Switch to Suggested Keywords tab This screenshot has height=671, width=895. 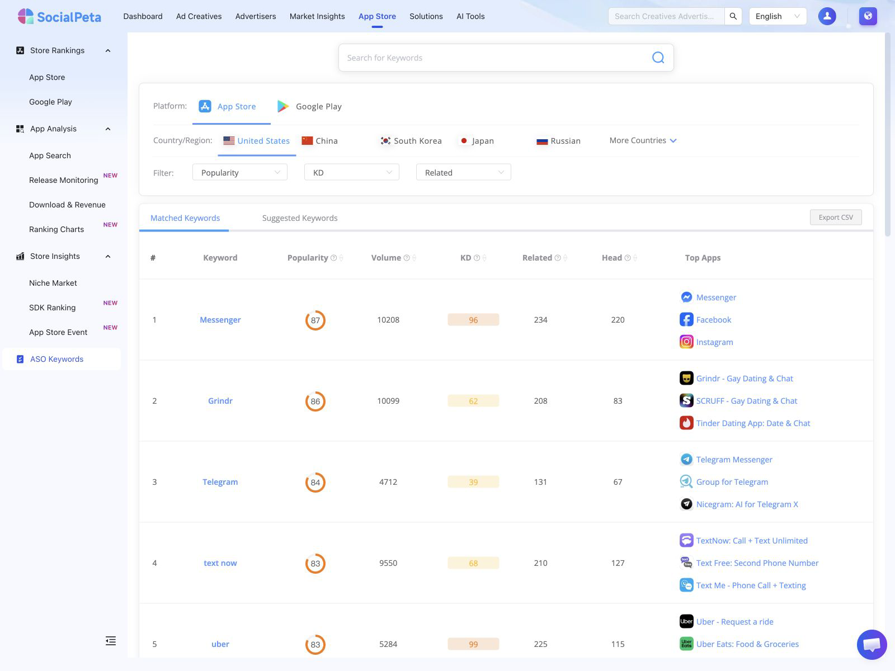point(300,218)
